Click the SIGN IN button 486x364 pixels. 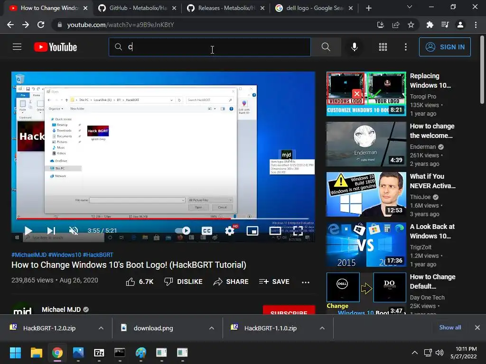point(445,47)
